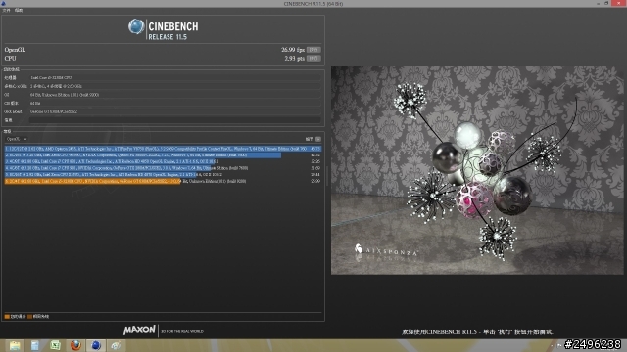Launch Excel from the taskbar
This screenshot has height=352, width=627.
coord(55,345)
